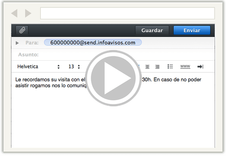Click the browser address bar
Screen dimensions: 226x156
click(128, 13)
